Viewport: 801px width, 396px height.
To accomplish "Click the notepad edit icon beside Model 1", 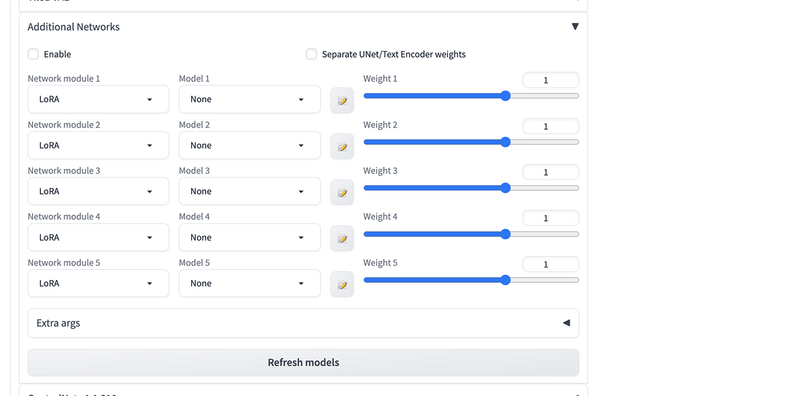I will pyautogui.click(x=342, y=101).
